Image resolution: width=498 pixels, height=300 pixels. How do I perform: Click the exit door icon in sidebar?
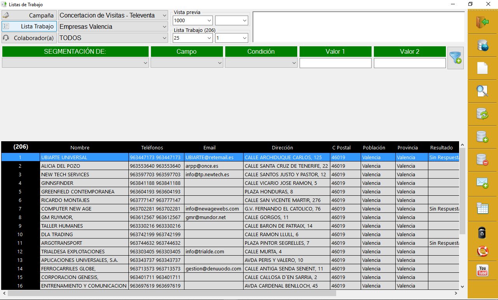(x=482, y=22)
